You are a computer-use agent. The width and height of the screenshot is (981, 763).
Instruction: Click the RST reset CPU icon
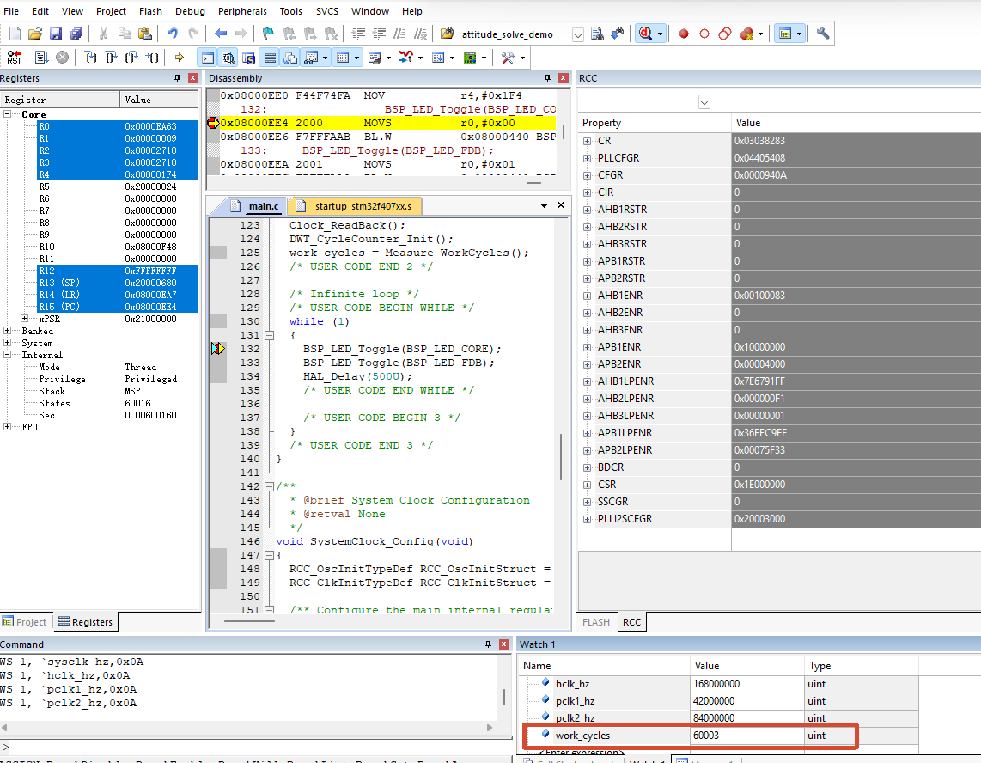(x=14, y=58)
